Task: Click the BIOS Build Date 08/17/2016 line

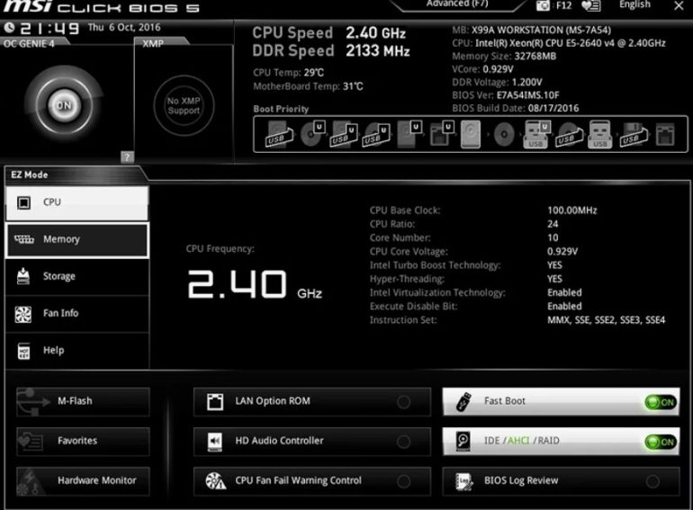Action: click(x=516, y=109)
